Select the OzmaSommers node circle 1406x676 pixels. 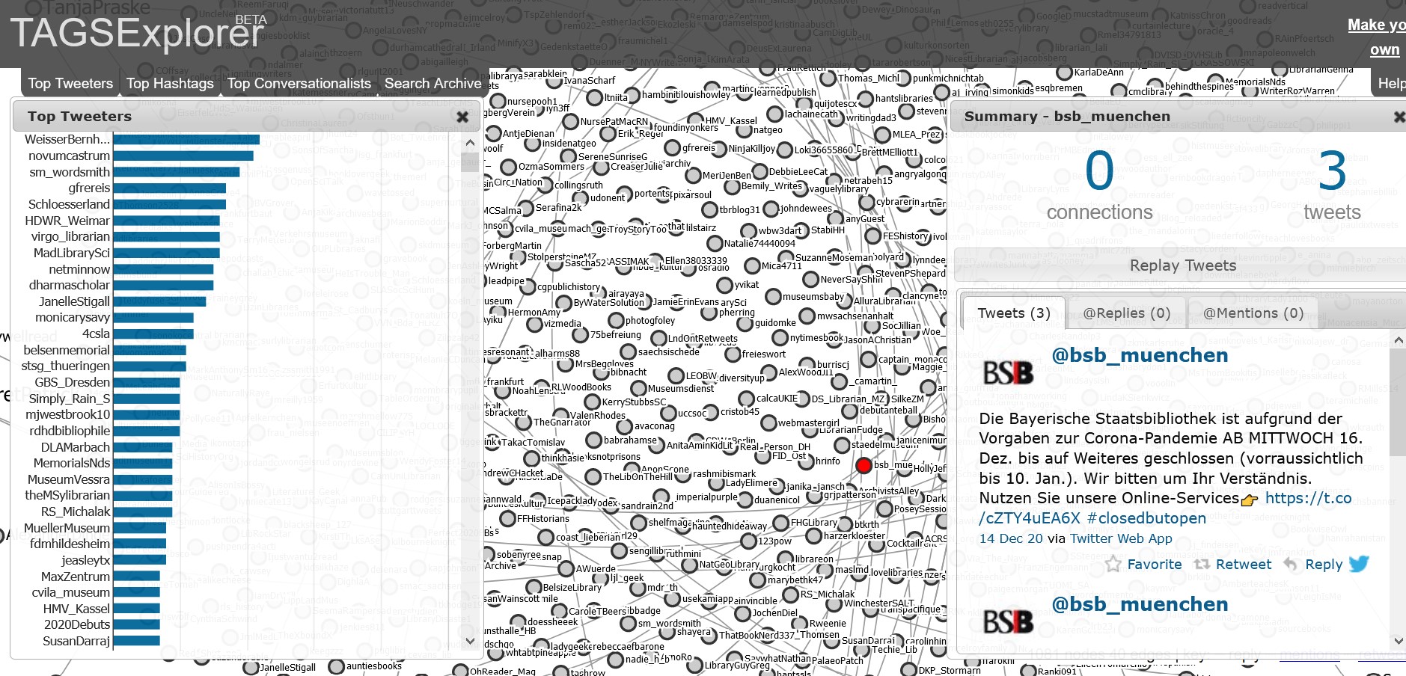pyautogui.click(x=509, y=167)
